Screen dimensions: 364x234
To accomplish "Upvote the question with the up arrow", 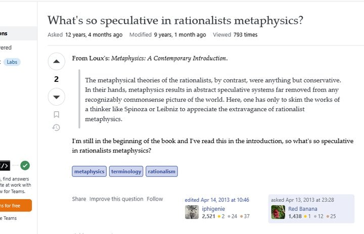I will click(x=57, y=61).
